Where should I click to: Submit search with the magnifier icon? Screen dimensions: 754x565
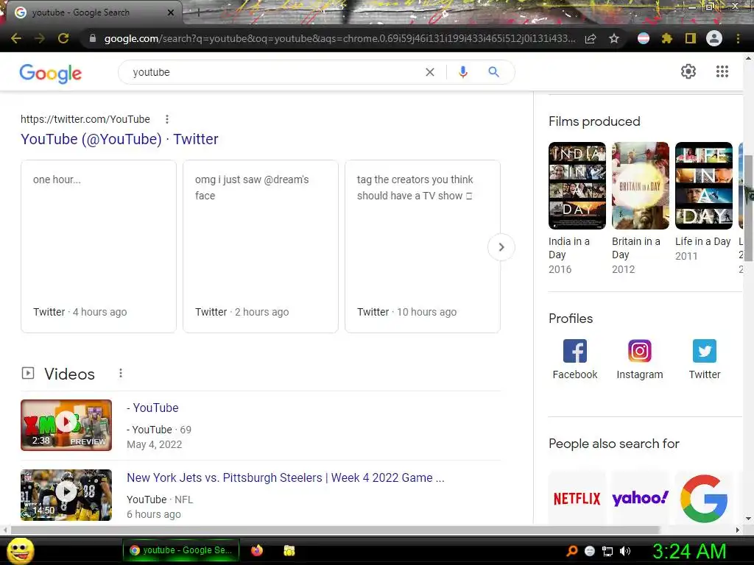493,72
